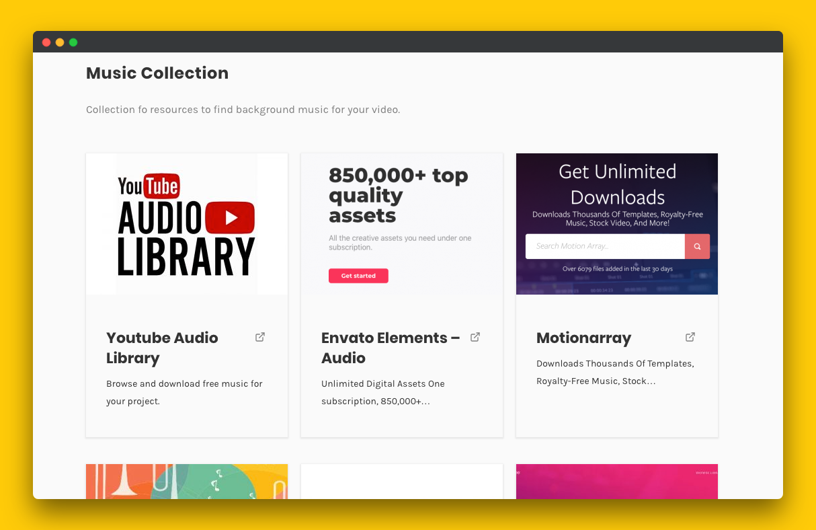Open the Motionarray title link
Screen dimensions: 816x530
[583, 338]
